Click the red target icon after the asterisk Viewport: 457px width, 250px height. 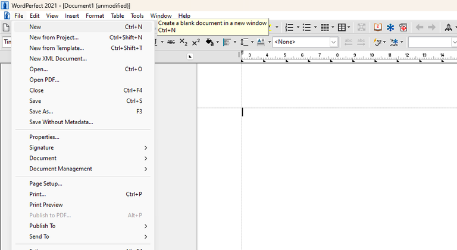click(x=403, y=28)
